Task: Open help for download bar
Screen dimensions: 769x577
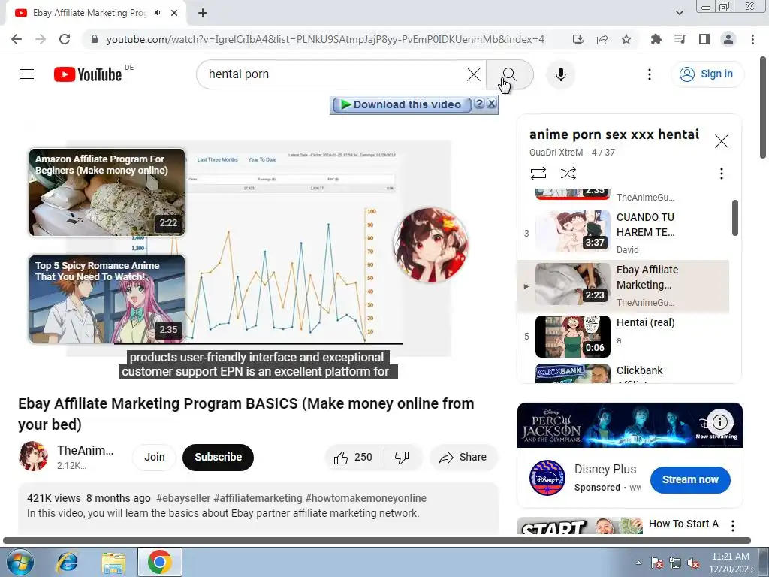Action: coord(479,104)
